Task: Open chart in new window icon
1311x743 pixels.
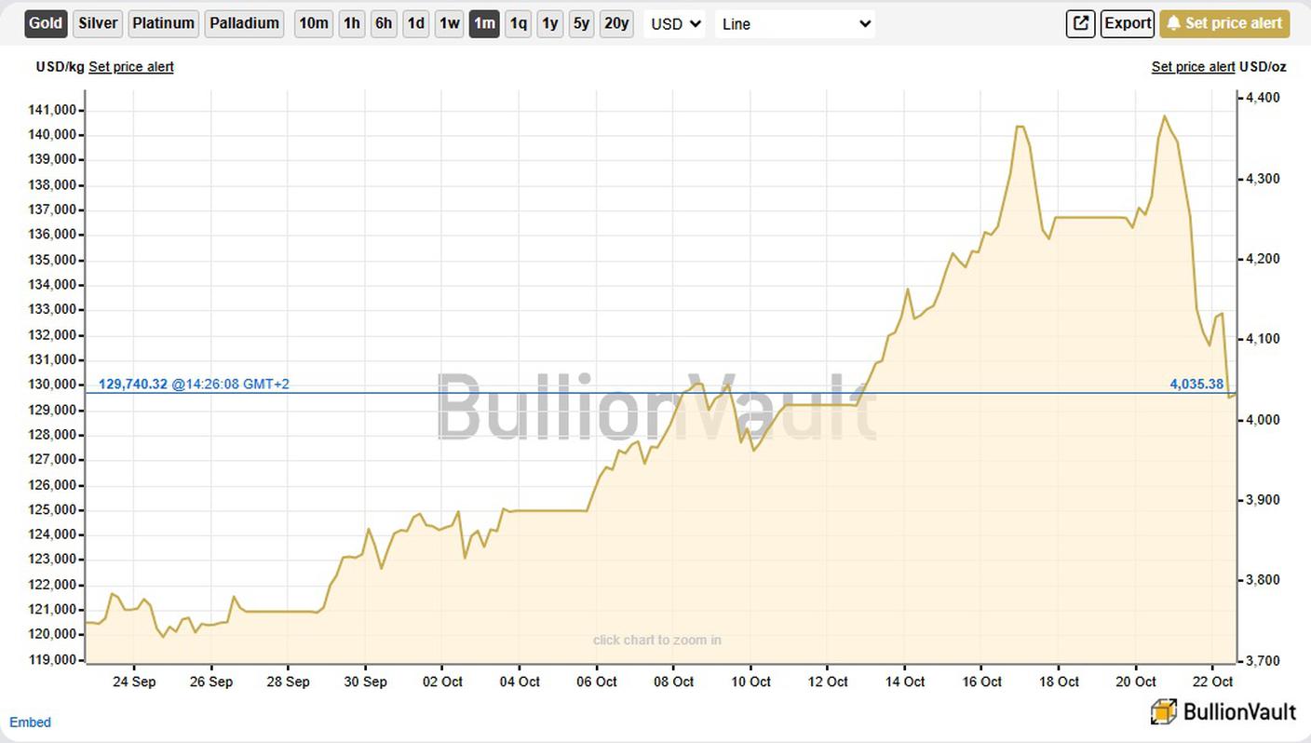Action: pos(1080,23)
